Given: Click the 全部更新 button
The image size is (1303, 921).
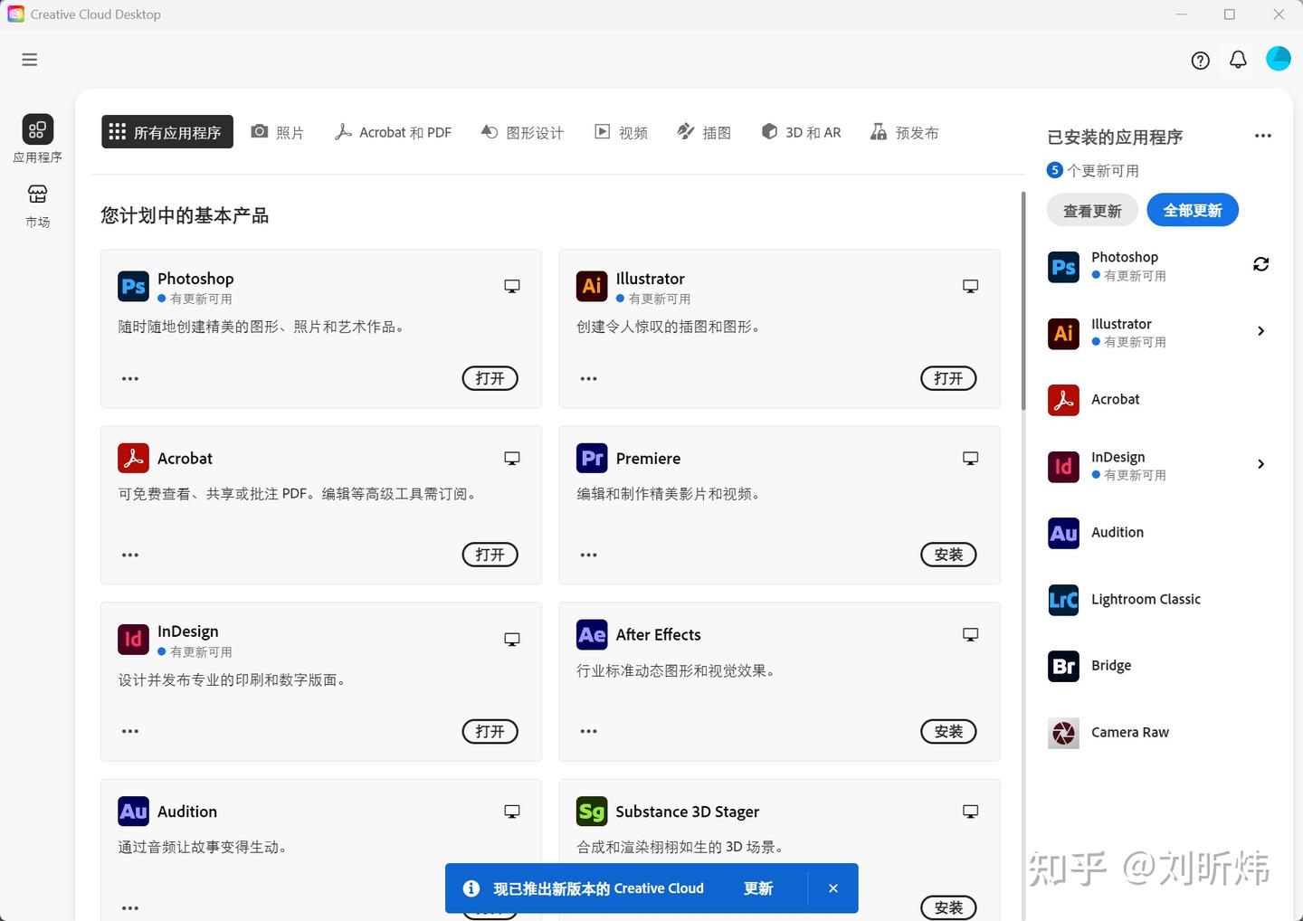Looking at the screenshot, I should tap(1193, 211).
